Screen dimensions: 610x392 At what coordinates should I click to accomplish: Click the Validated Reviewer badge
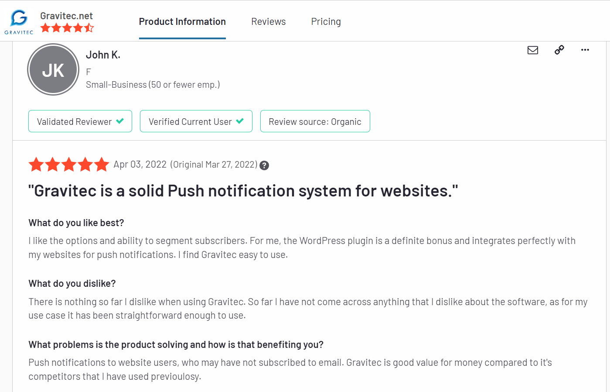pyautogui.click(x=80, y=121)
